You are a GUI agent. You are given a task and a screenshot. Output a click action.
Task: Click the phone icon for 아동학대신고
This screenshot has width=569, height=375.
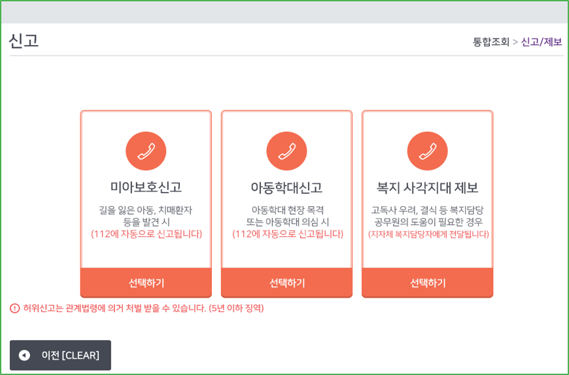click(x=286, y=151)
